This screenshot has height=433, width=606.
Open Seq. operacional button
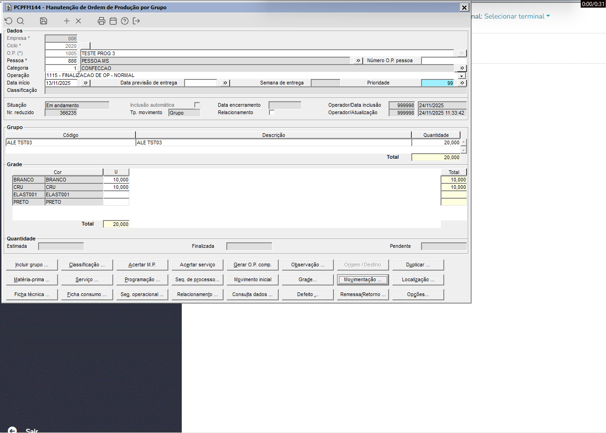142,294
